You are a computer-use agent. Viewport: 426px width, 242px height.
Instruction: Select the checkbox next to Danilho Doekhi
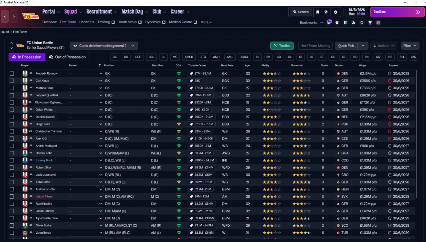pos(12,117)
